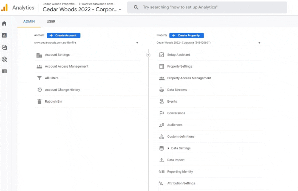
Task: Open Data Import link
Action: [x=176, y=160]
